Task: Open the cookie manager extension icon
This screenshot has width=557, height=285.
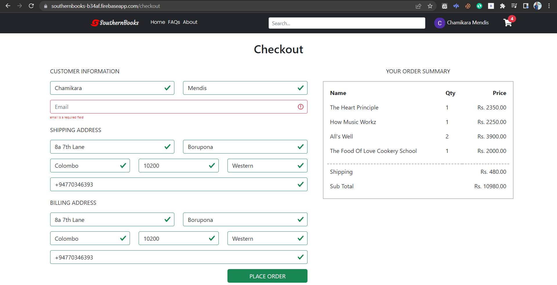Action: (x=468, y=6)
